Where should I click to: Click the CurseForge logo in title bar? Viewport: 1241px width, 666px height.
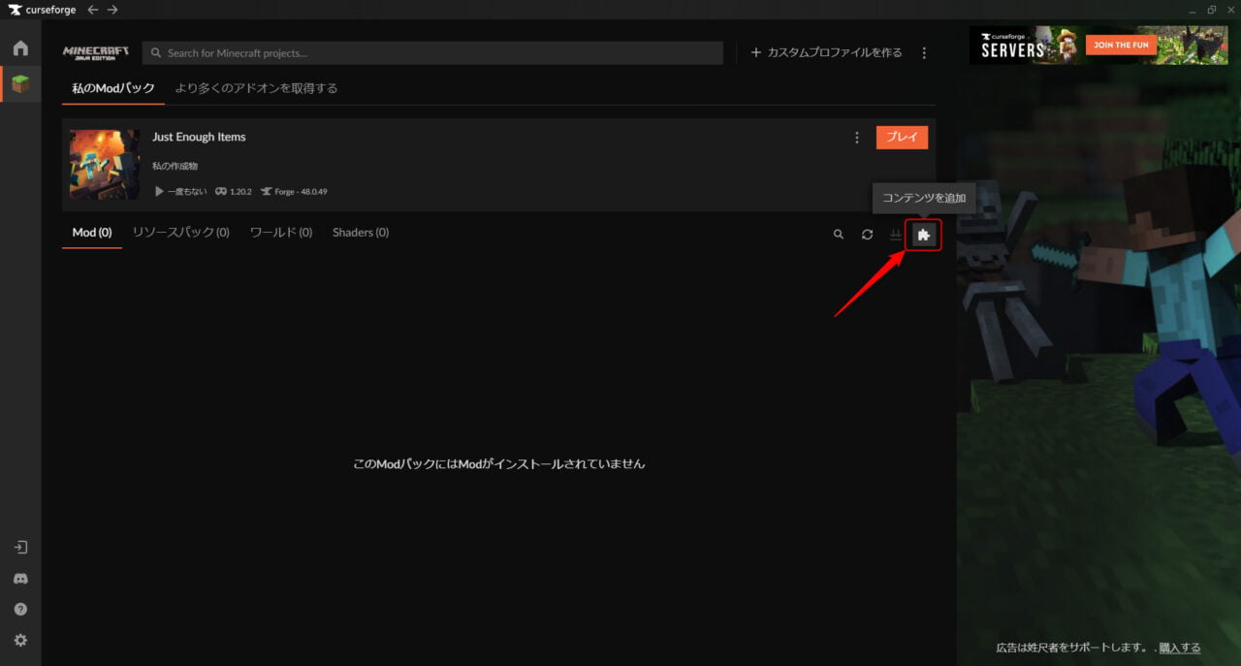coord(42,9)
